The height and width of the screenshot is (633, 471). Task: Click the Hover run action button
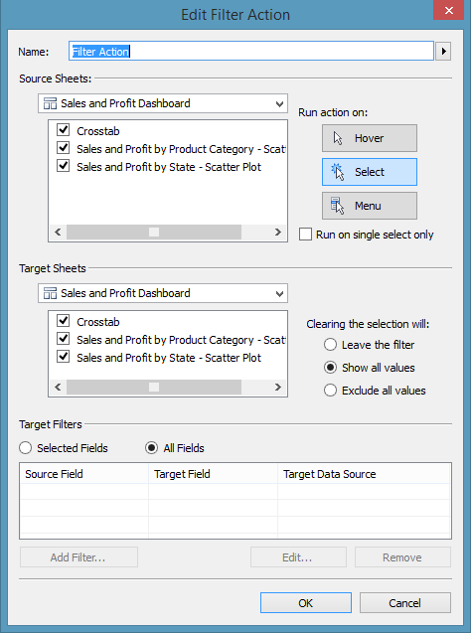[x=370, y=138]
